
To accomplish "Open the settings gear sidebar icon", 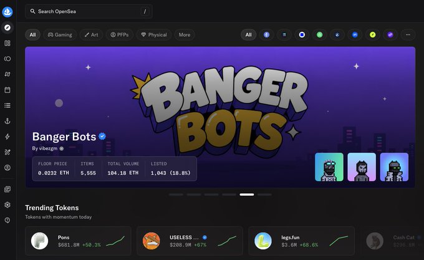I will click(7, 205).
